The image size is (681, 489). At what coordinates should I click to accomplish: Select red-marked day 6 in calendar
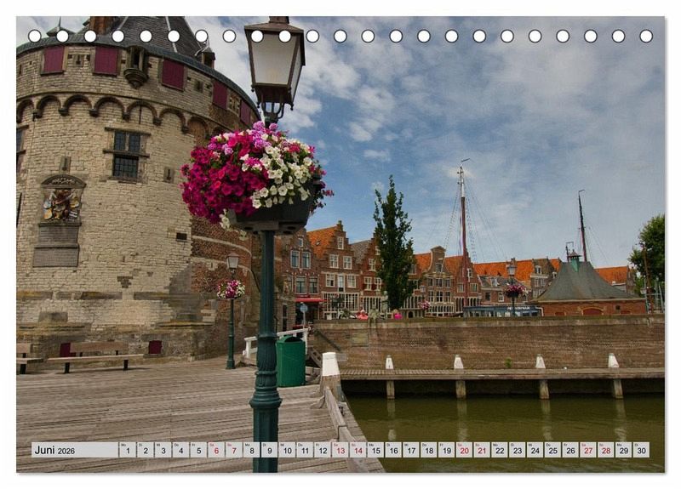(216, 450)
